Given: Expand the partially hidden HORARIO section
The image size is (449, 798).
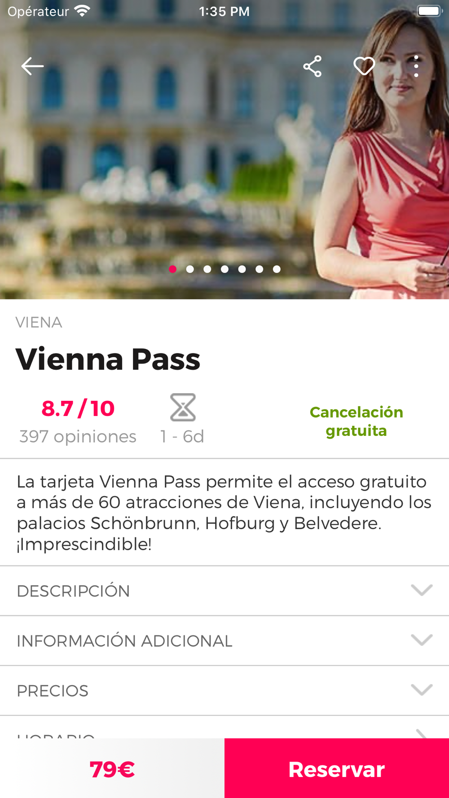Looking at the screenshot, I should pos(224,727).
